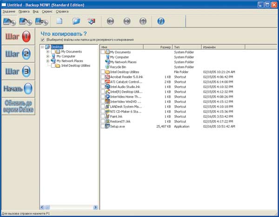
Task: Select My Network Places in the tree
Action: point(70,61)
